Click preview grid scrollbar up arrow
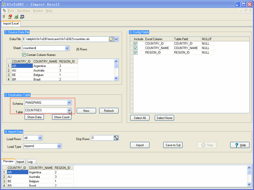The height and width of the screenshot is (190, 254). click(x=249, y=168)
